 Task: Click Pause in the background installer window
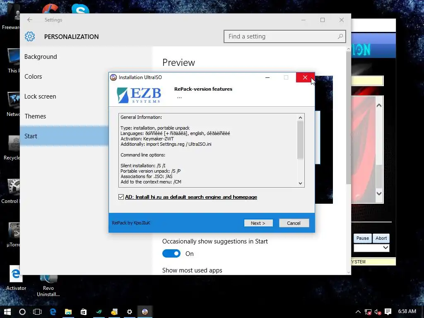pyautogui.click(x=362, y=238)
